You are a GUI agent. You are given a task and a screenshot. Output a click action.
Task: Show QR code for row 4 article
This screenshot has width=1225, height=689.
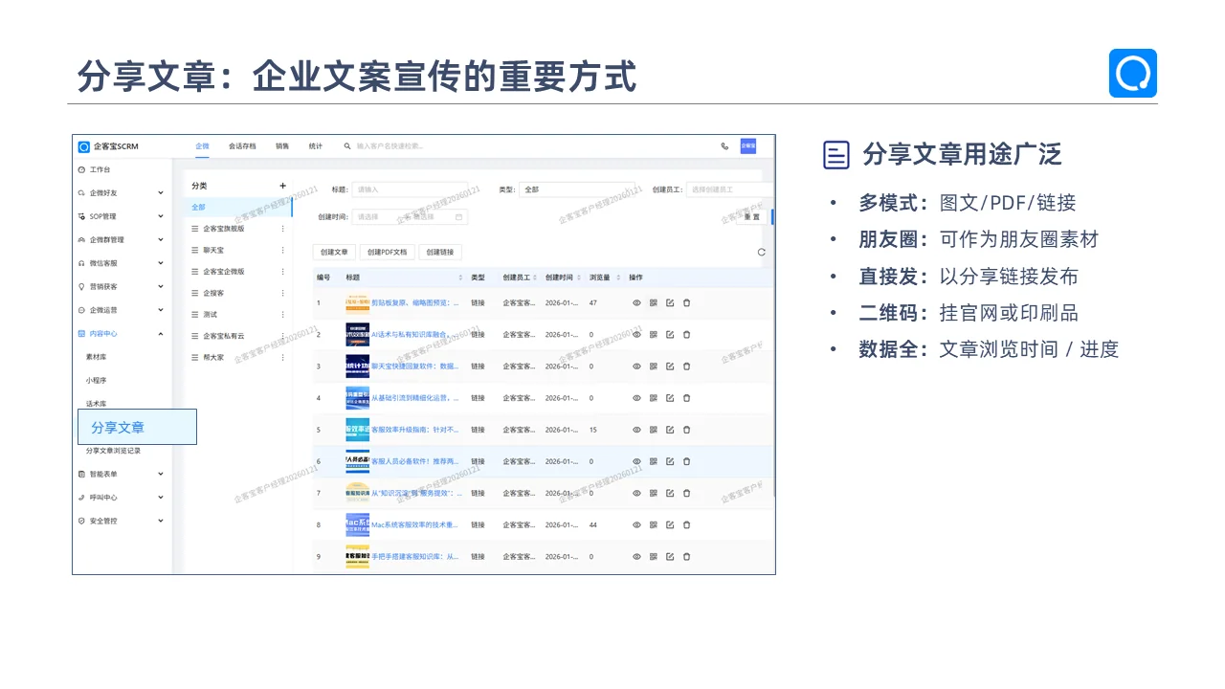click(654, 398)
